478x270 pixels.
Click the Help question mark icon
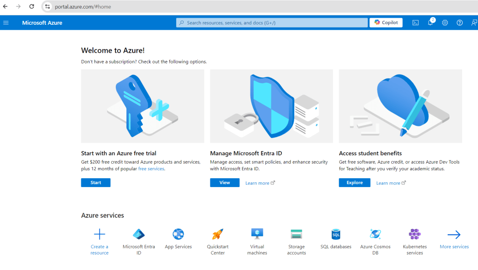[460, 23]
